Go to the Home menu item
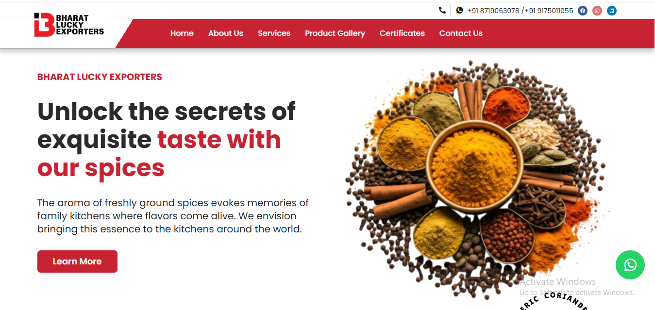Viewport: 655px width, 310px height. coord(182,33)
